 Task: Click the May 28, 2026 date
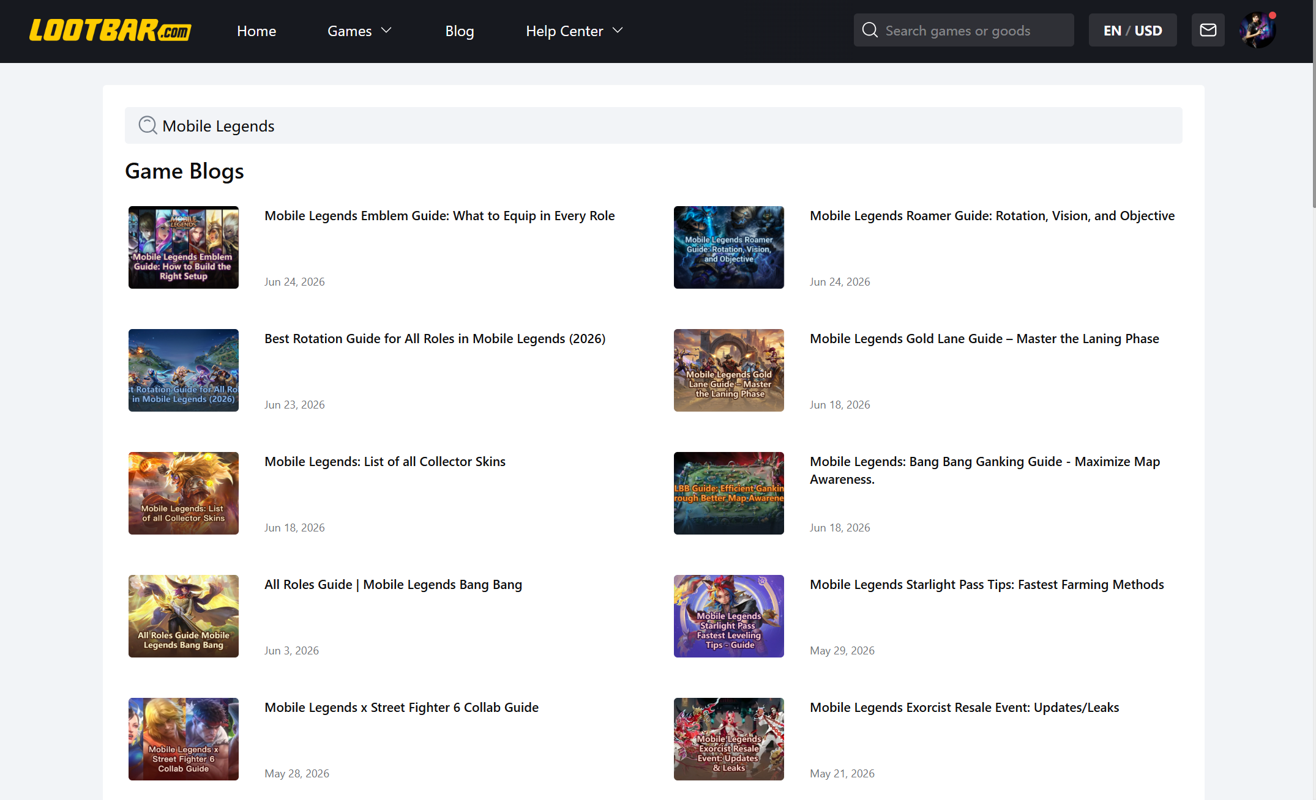(297, 774)
